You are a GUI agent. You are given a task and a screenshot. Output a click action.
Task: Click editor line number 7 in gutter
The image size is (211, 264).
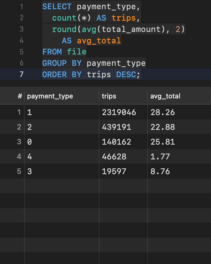click(x=22, y=74)
